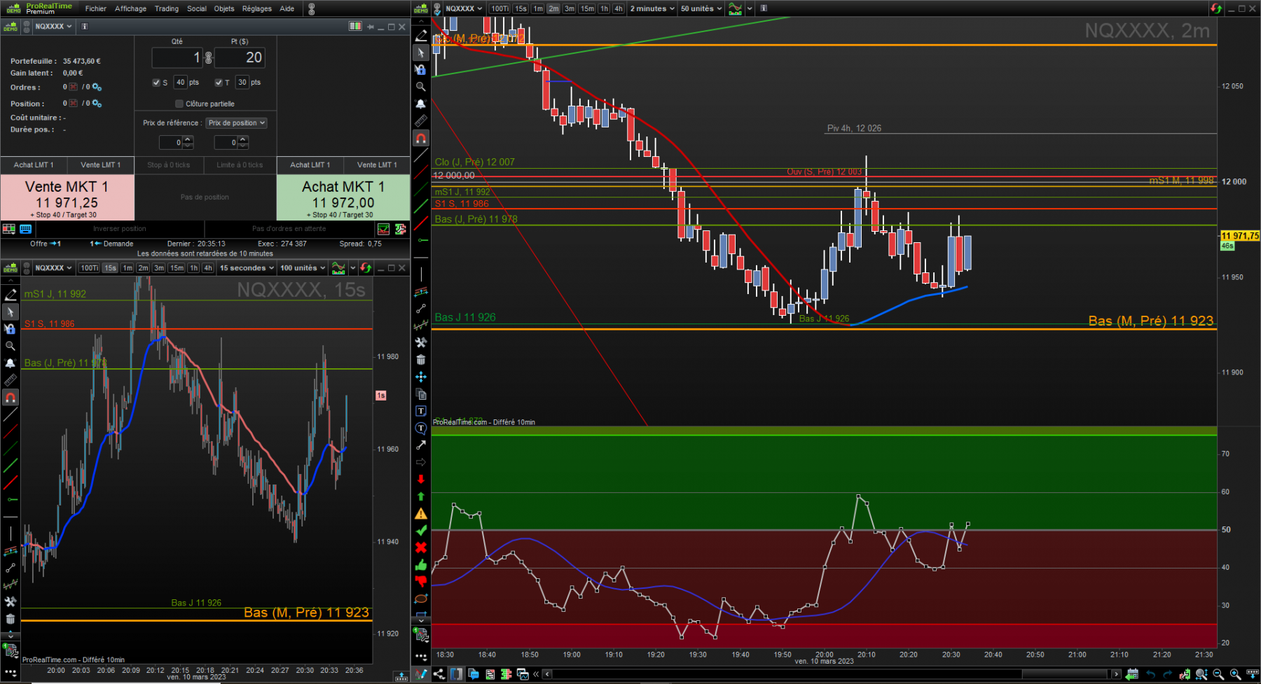1261x684 pixels.
Task: Toggle the red magnet snap tool in the right chart toolbar
Action: tap(420, 139)
